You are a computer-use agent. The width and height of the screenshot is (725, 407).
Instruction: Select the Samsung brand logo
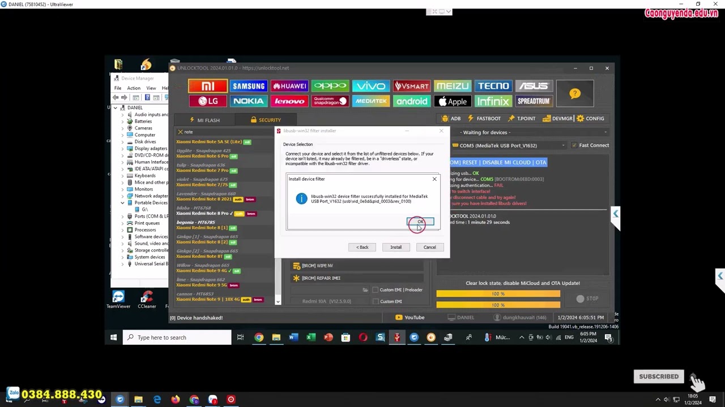coord(249,86)
